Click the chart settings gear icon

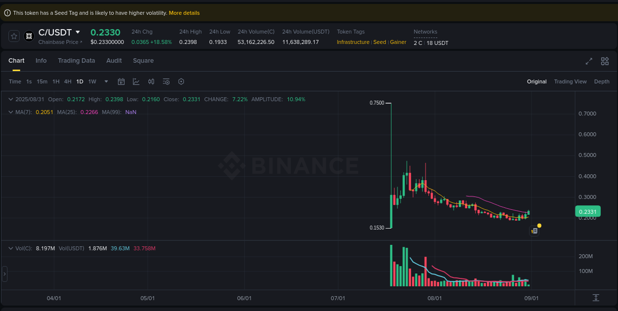(181, 81)
